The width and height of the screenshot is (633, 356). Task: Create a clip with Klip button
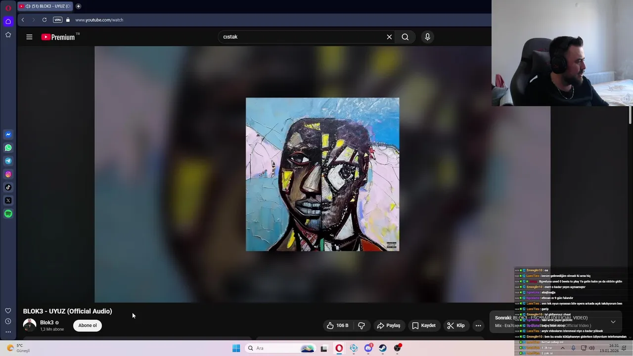tap(455, 325)
